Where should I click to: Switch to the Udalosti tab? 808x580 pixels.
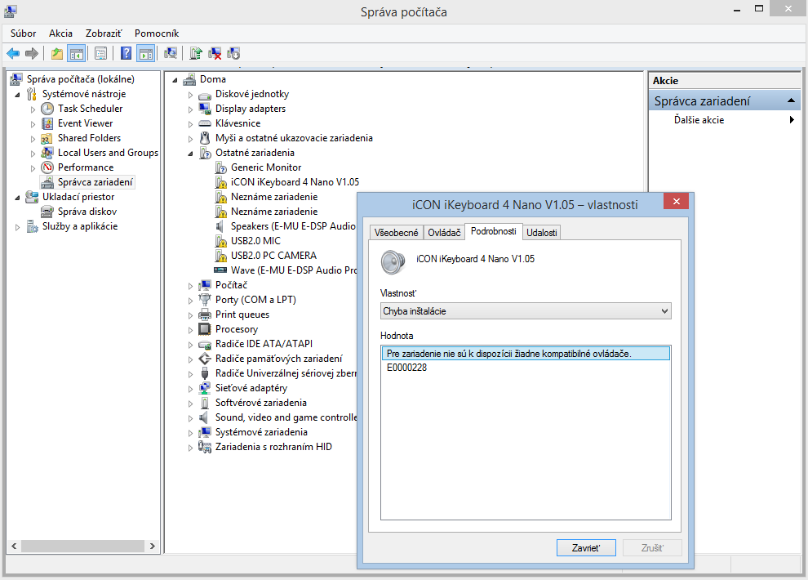point(542,233)
